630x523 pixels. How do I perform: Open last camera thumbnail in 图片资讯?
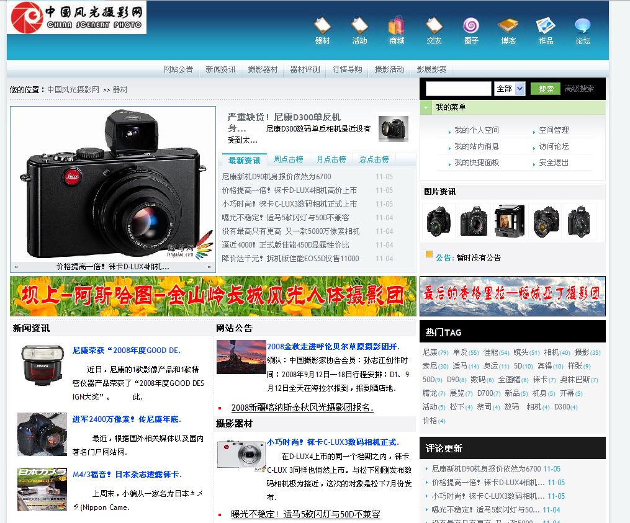tap(580, 221)
